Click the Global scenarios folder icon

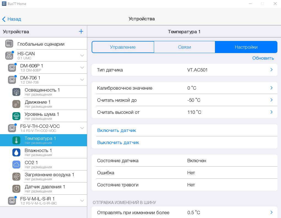click(9, 44)
